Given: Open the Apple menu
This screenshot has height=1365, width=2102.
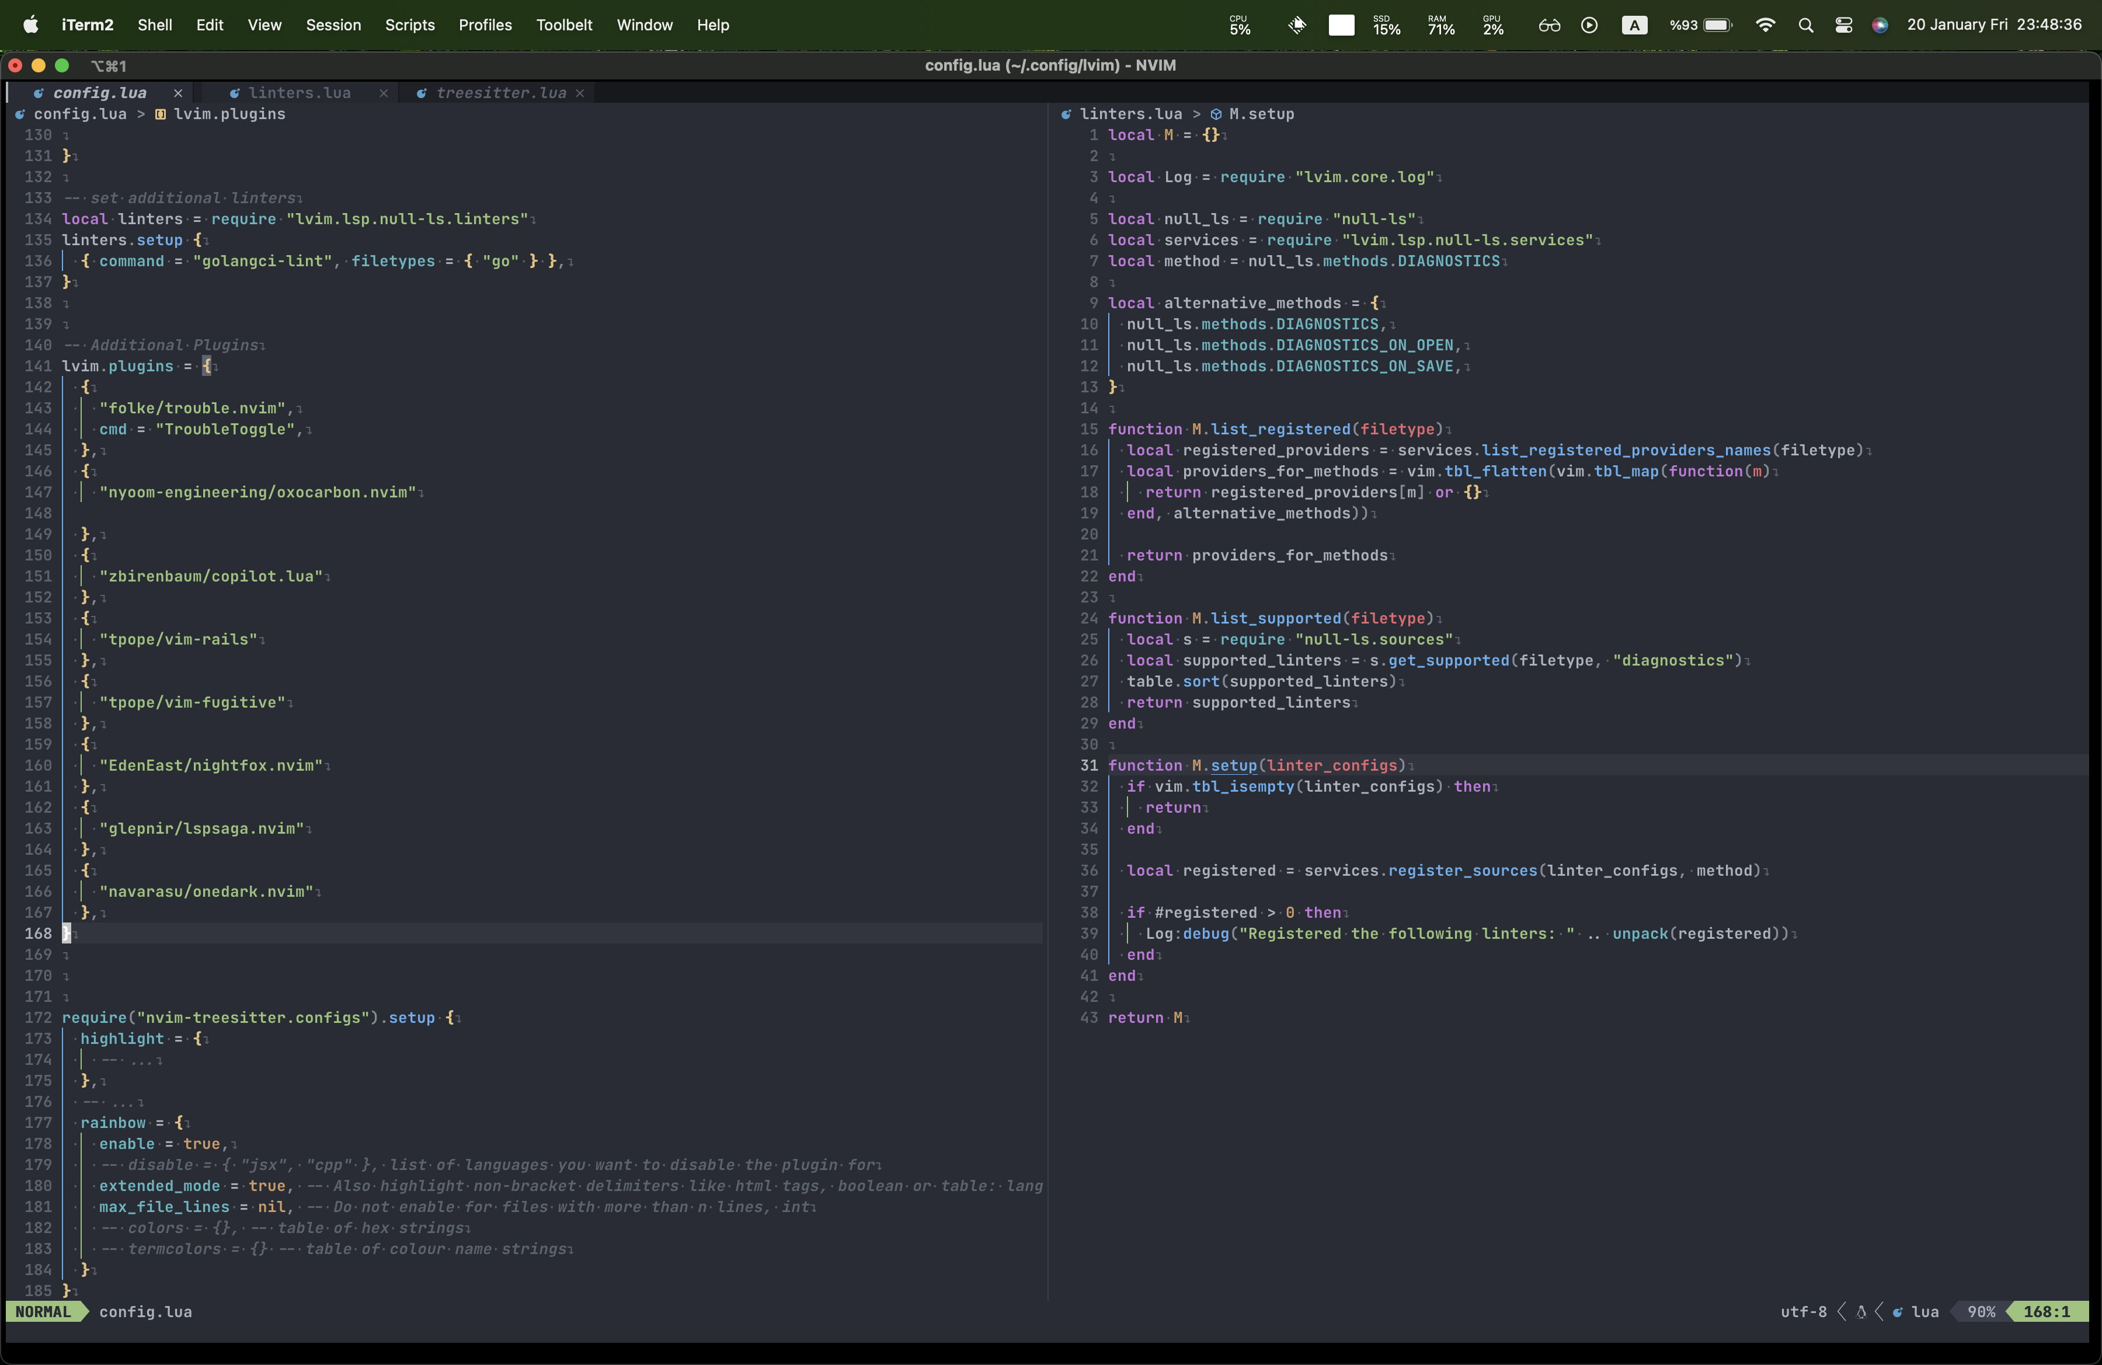Looking at the screenshot, I should tap(31, 25).
